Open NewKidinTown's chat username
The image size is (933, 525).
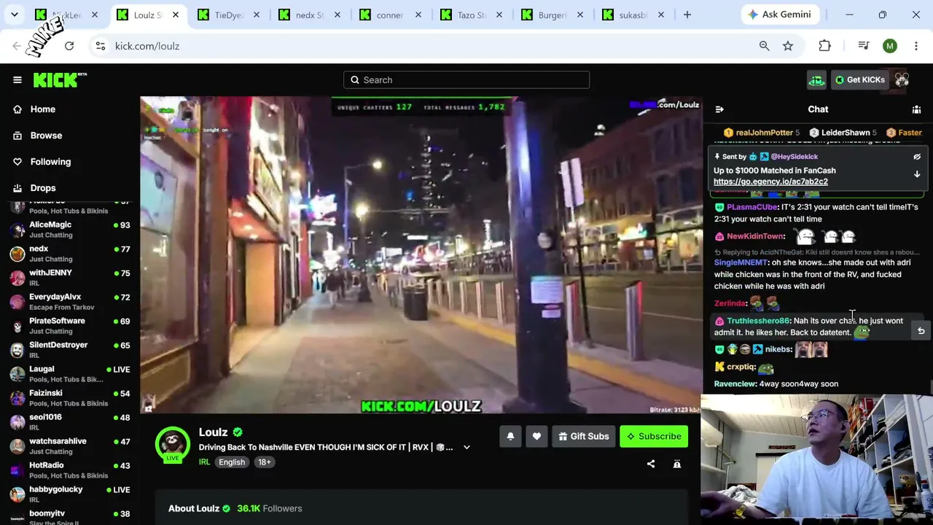pyautogui.click(x=755, y=236)
